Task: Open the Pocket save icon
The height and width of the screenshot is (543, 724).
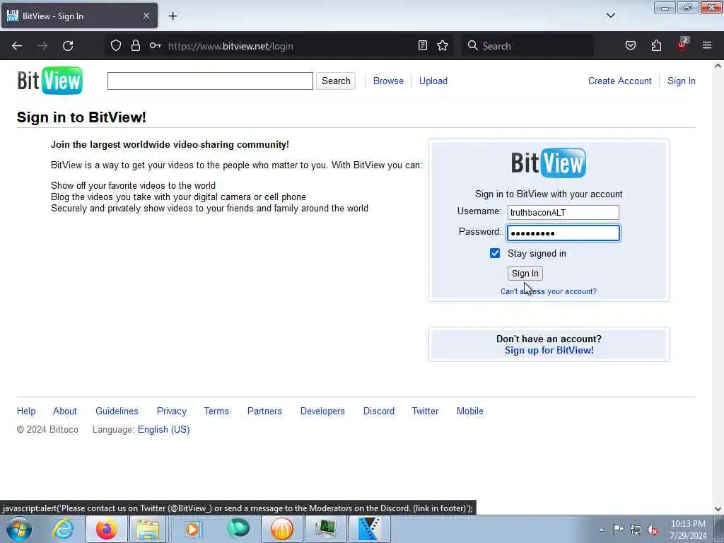Action: [631, 45]
